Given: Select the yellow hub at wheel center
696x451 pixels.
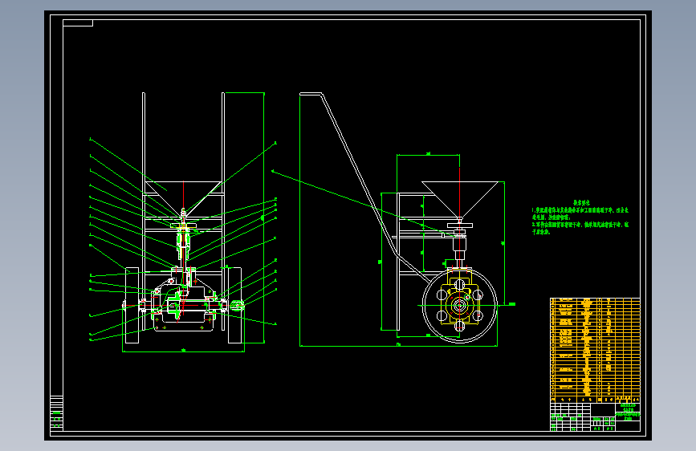Looking at the screenshot, I should pos(459,306).
